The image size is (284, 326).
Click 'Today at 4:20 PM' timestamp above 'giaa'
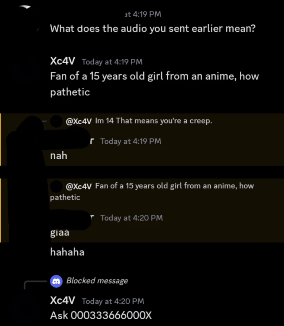click(x=132, y=218)
